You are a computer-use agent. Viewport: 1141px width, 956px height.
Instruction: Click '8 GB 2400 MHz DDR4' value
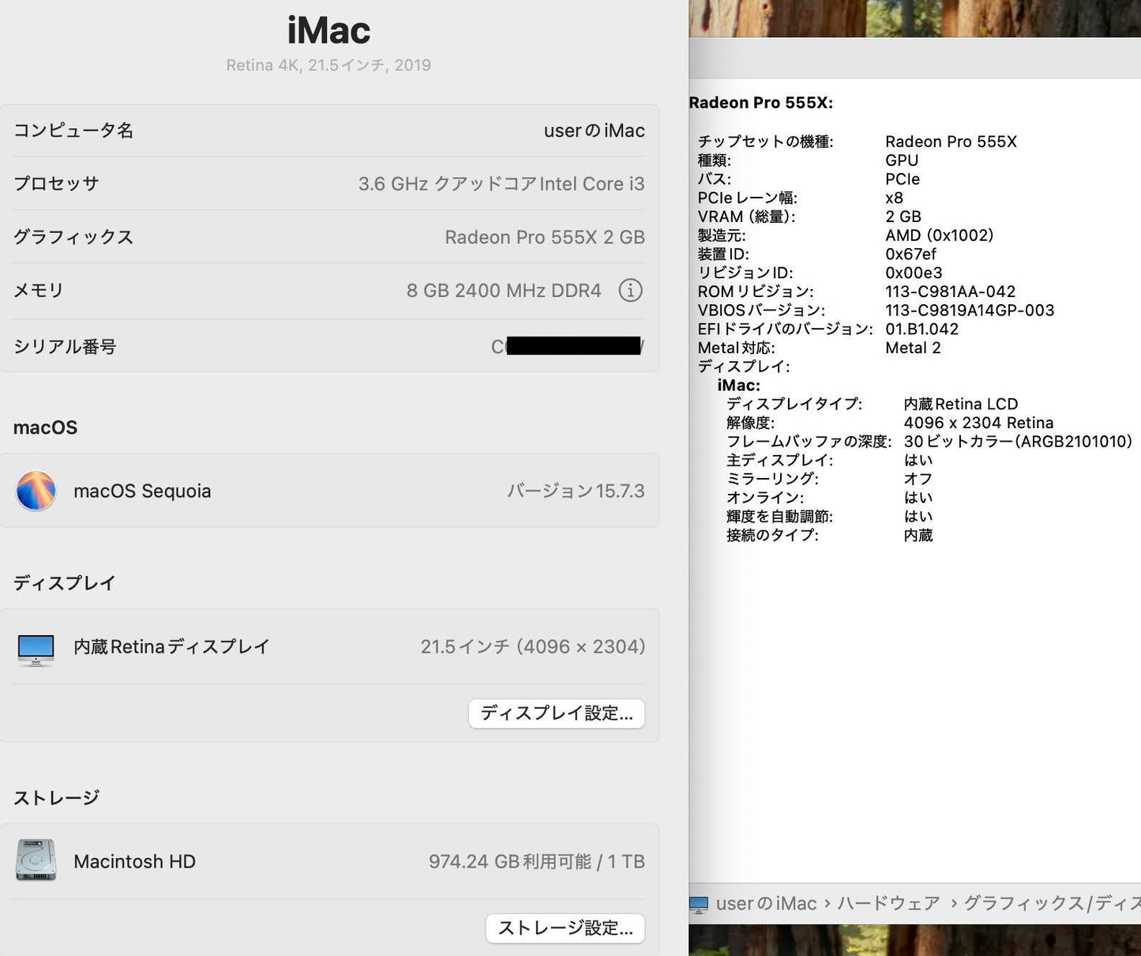pos(504,291)
